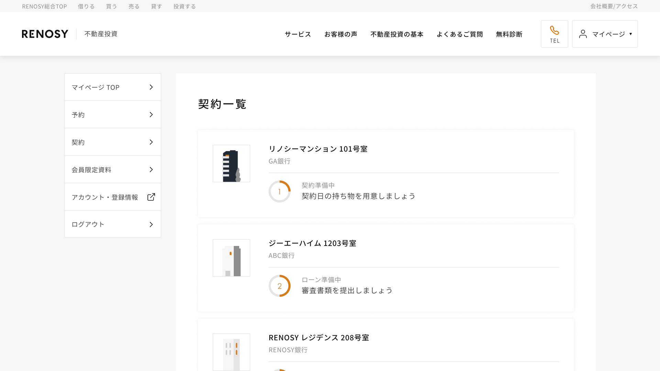Click chevron next to 会員限定資料
This screenshot has height=371, width=660.
pos(151,169)
